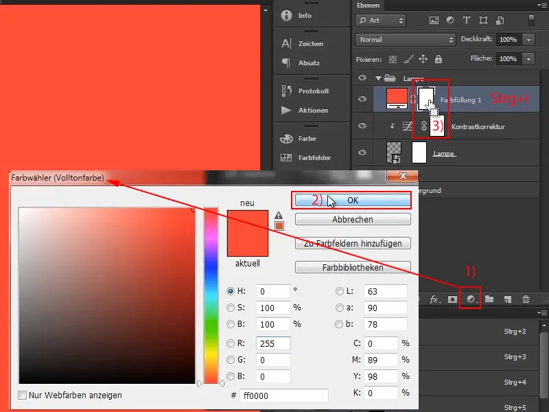Close the Farbwähler dialog
The height and width of the screenshot is (412, 549).
pyautogui.click(x=402, y=176)
